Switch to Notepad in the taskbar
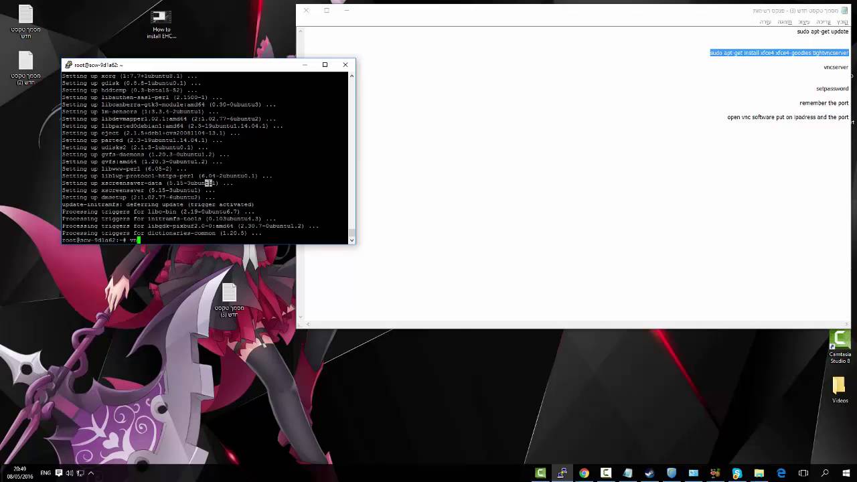The image size is (857, 482). [x=627, y=473]
